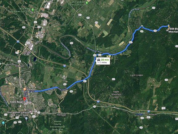Viewport: 178px width, 134px height.
Task: Click the Shenandoah Valley Golf Club icon
Action: [87, 3]
